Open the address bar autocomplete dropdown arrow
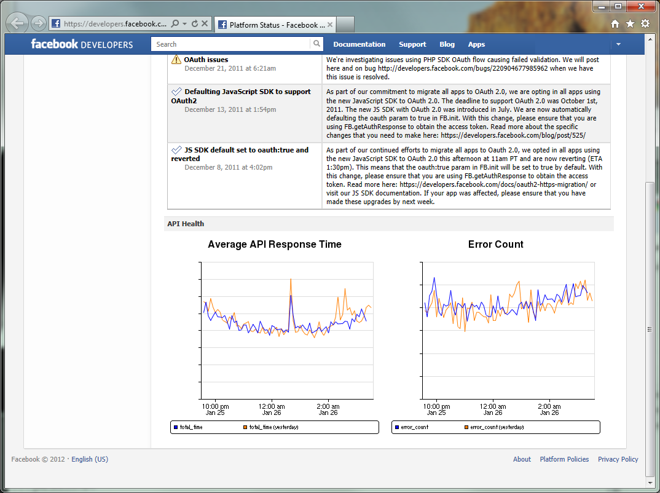Screen dimensions: 660x493 coord(185,23)
